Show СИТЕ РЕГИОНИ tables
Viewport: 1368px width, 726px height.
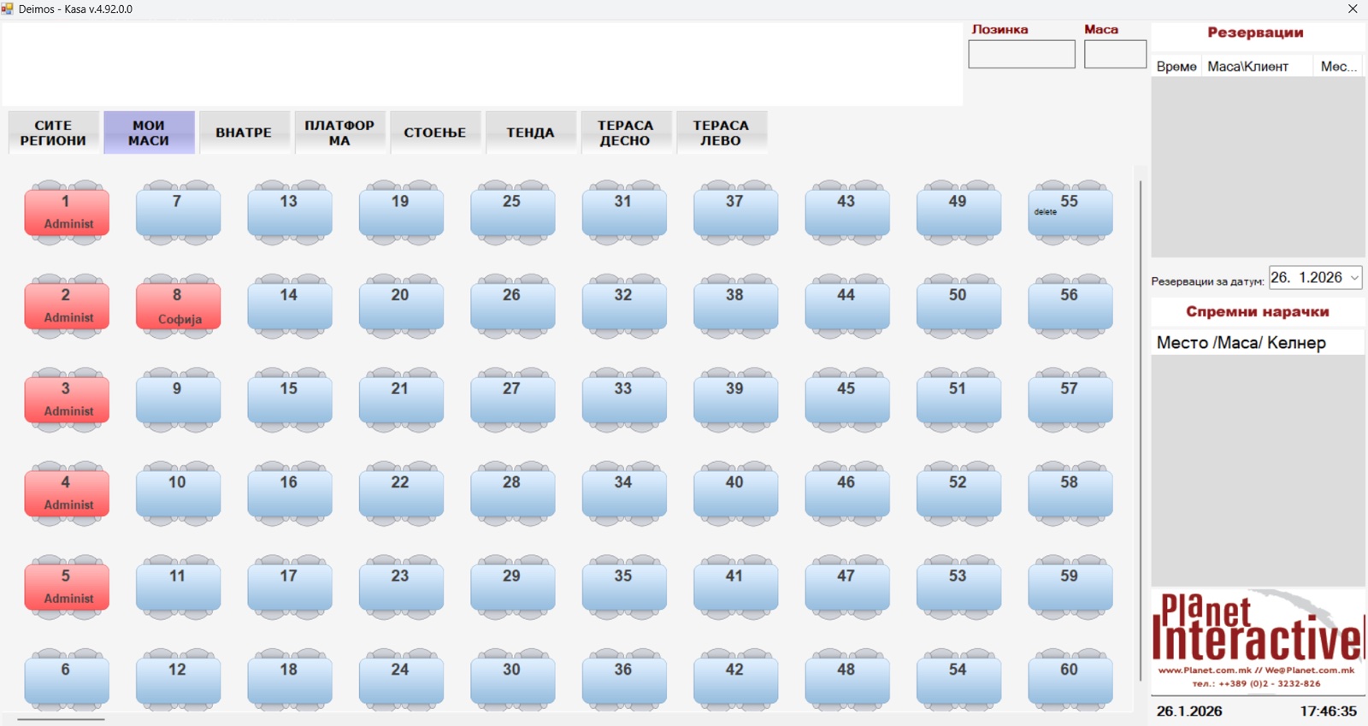[53, 133]
